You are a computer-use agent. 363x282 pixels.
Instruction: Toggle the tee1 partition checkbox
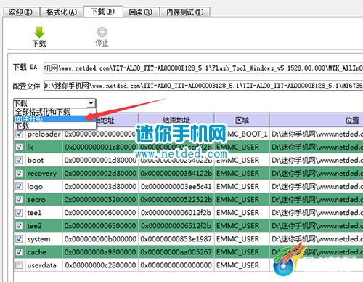(19, 212)
